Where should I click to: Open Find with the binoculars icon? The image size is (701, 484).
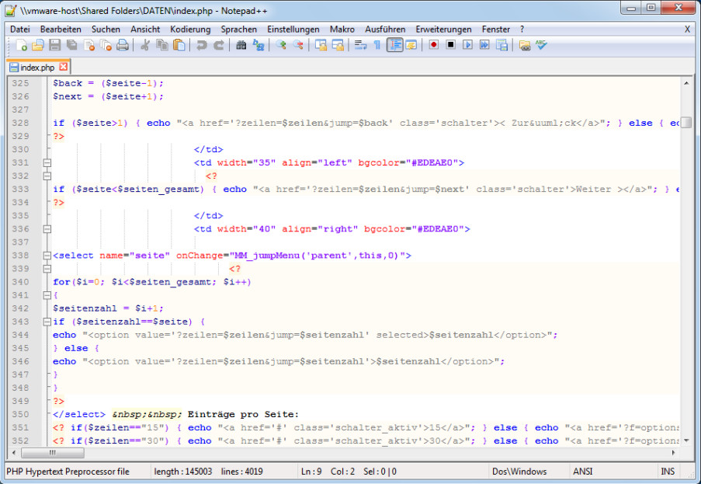(x=241, y=45)
